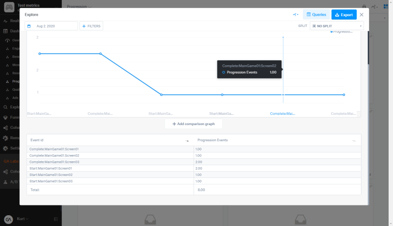
Task: Open Remote Configs gear-puzzle icon
Action: (x=5, y=138)
